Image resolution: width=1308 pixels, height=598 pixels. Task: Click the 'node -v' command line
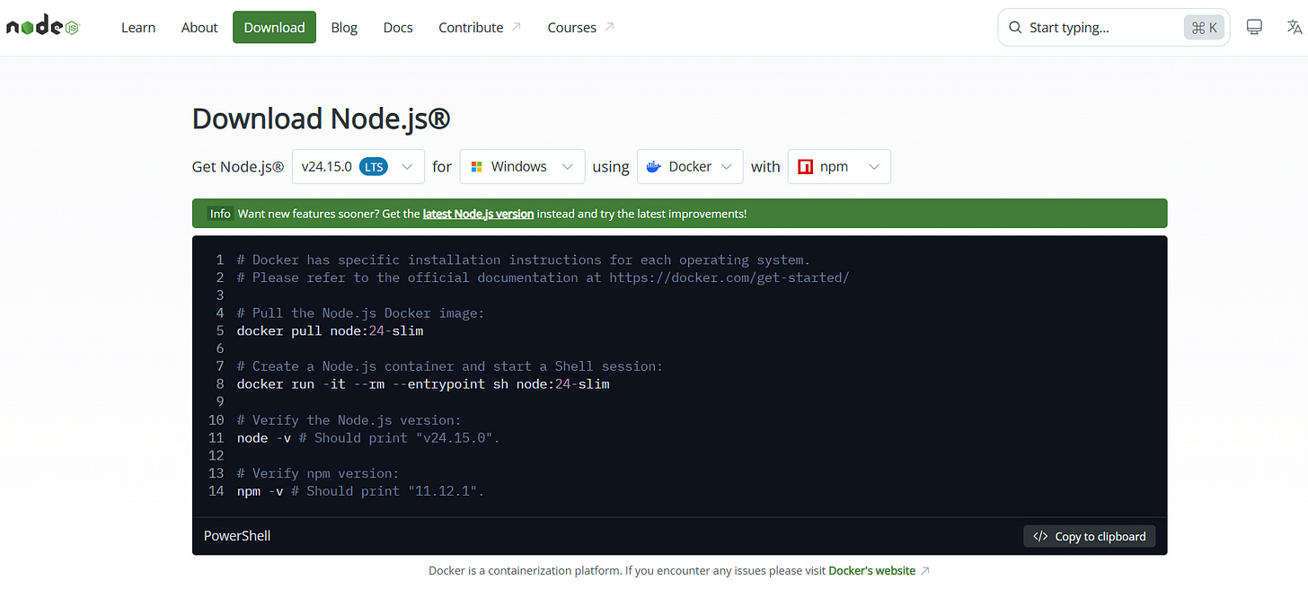[x=368, y=438]
